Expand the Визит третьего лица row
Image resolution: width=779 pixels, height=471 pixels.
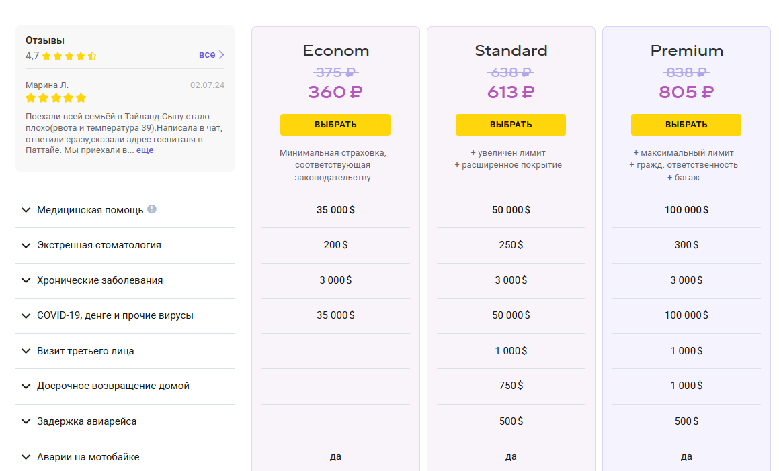coord(26,351)
